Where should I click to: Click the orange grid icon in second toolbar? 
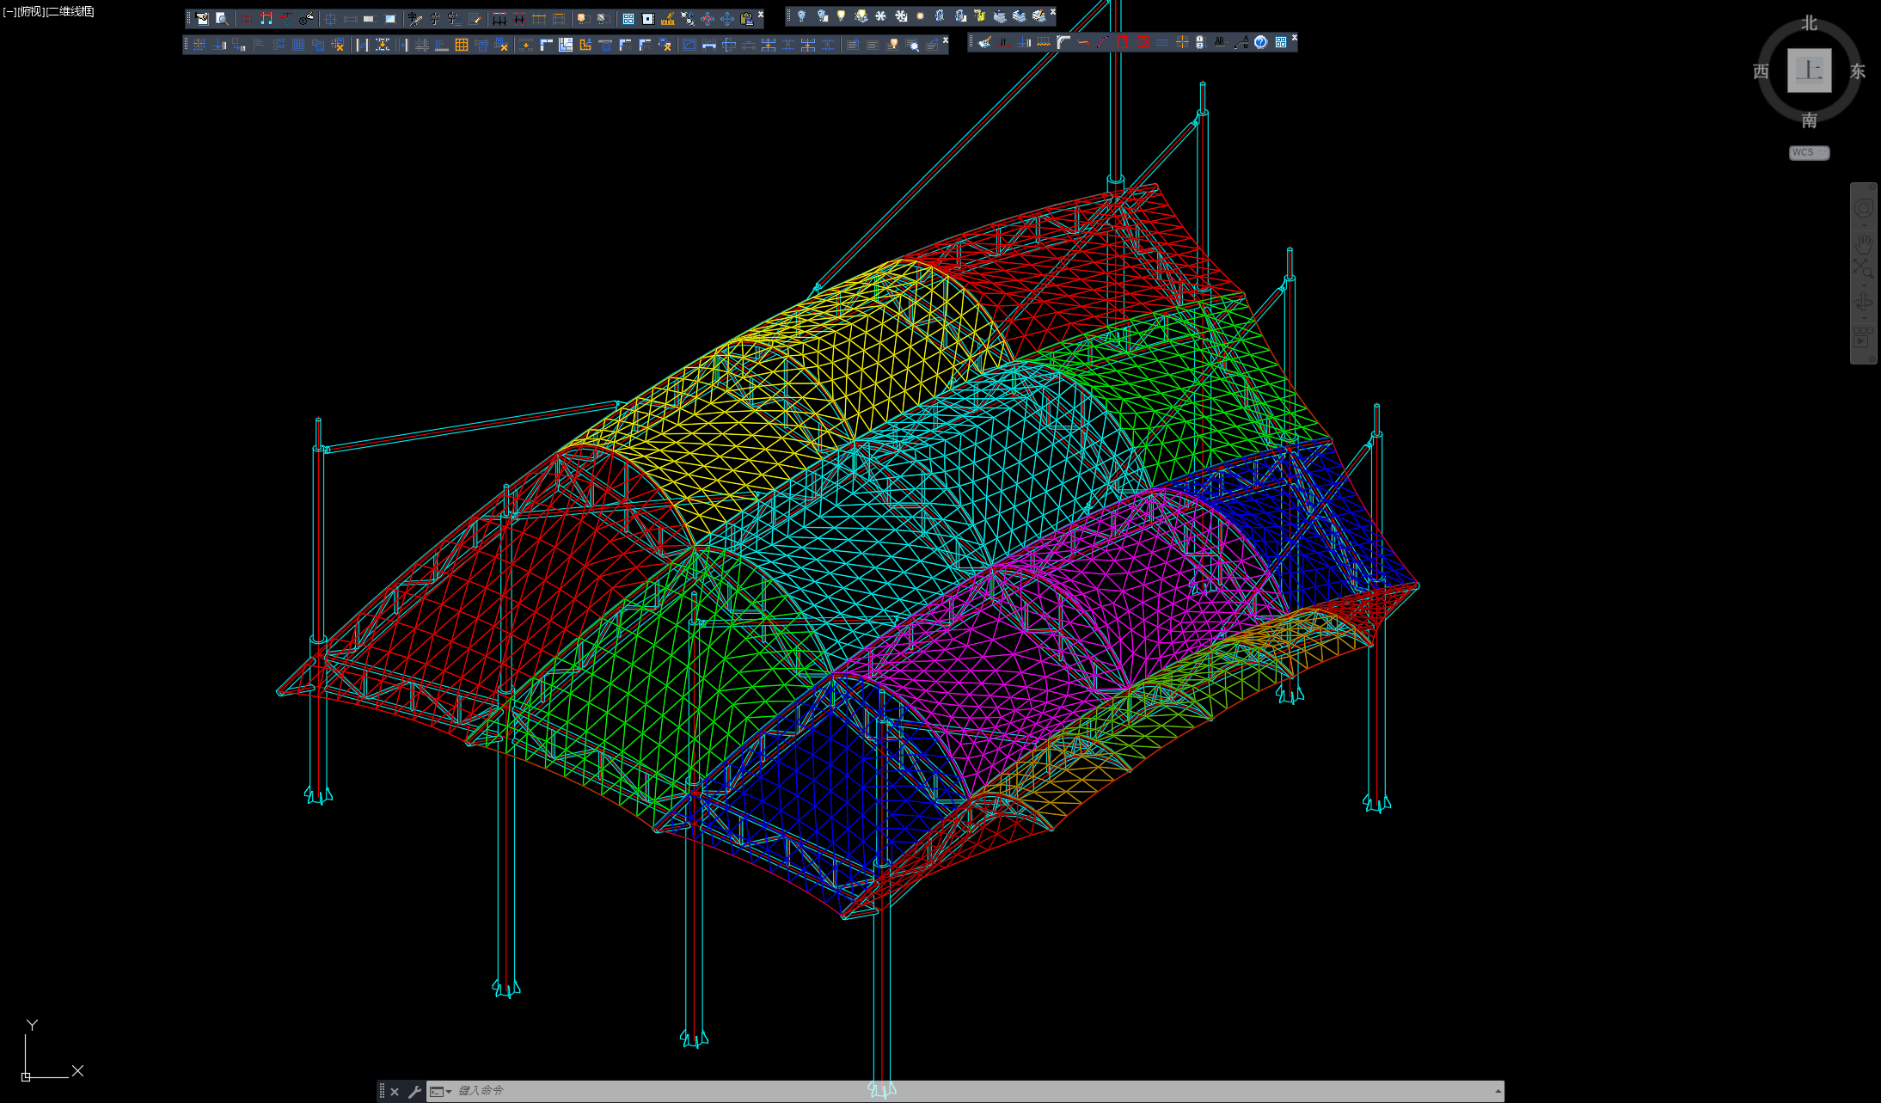coord(462,45)
